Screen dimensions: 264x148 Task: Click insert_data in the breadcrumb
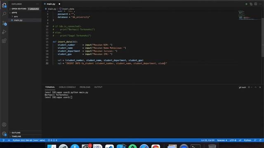tap(68, 9)
